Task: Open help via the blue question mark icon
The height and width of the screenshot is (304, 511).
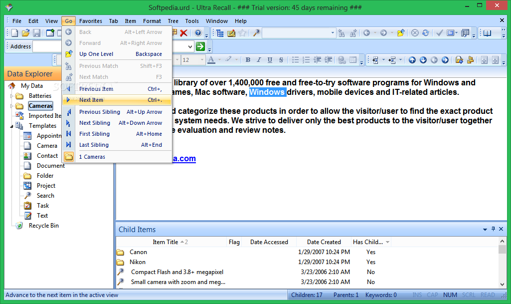Action: (x=198, y=32)
